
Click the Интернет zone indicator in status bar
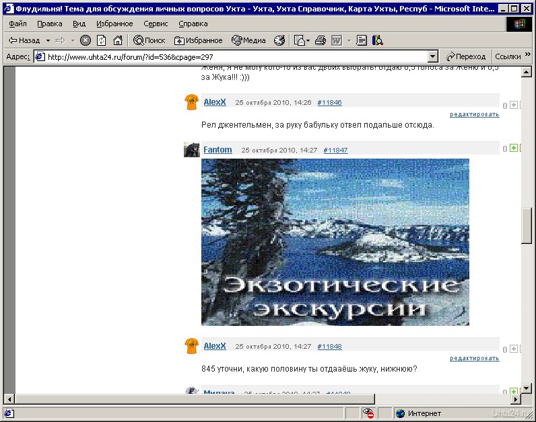[x=419, y=413]
